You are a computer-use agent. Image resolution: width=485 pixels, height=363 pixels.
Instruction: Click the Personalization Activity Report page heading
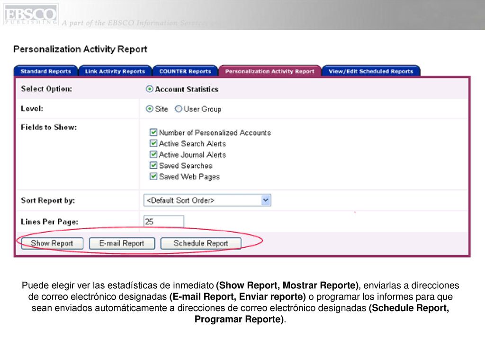81,49
